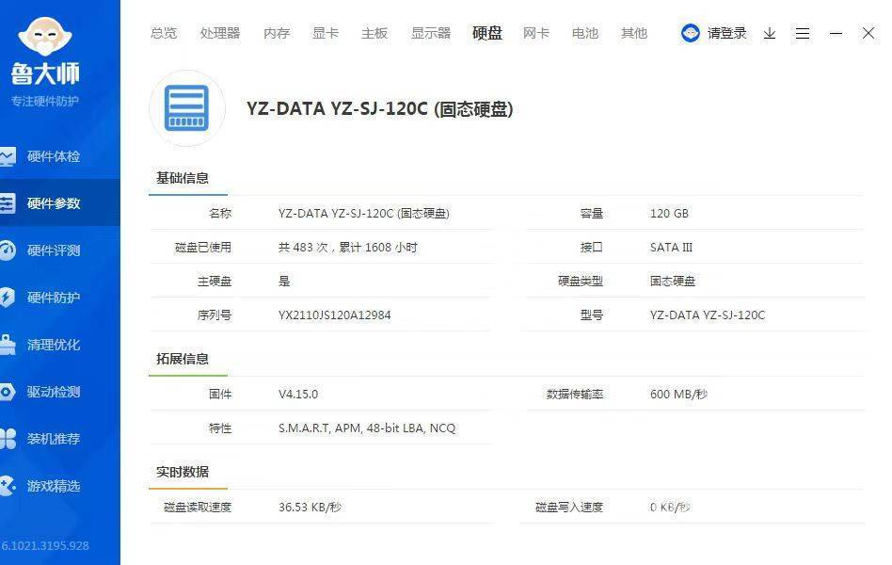
Task: Click the 基础信息 section header
Action: 183,178
